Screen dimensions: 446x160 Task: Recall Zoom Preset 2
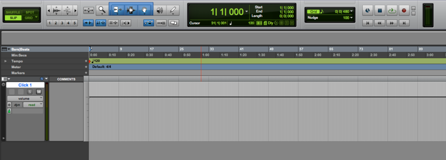point(56,23)
